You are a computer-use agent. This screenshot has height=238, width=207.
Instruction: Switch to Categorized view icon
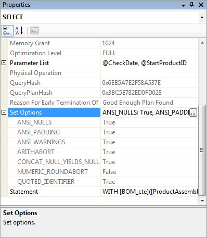click(x=7, y=31)
